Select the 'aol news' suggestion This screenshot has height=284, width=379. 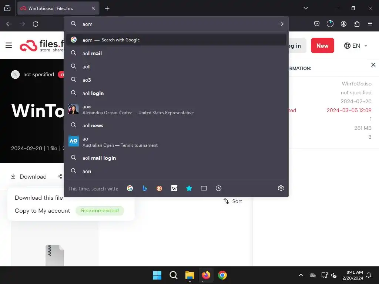(176, 125)
